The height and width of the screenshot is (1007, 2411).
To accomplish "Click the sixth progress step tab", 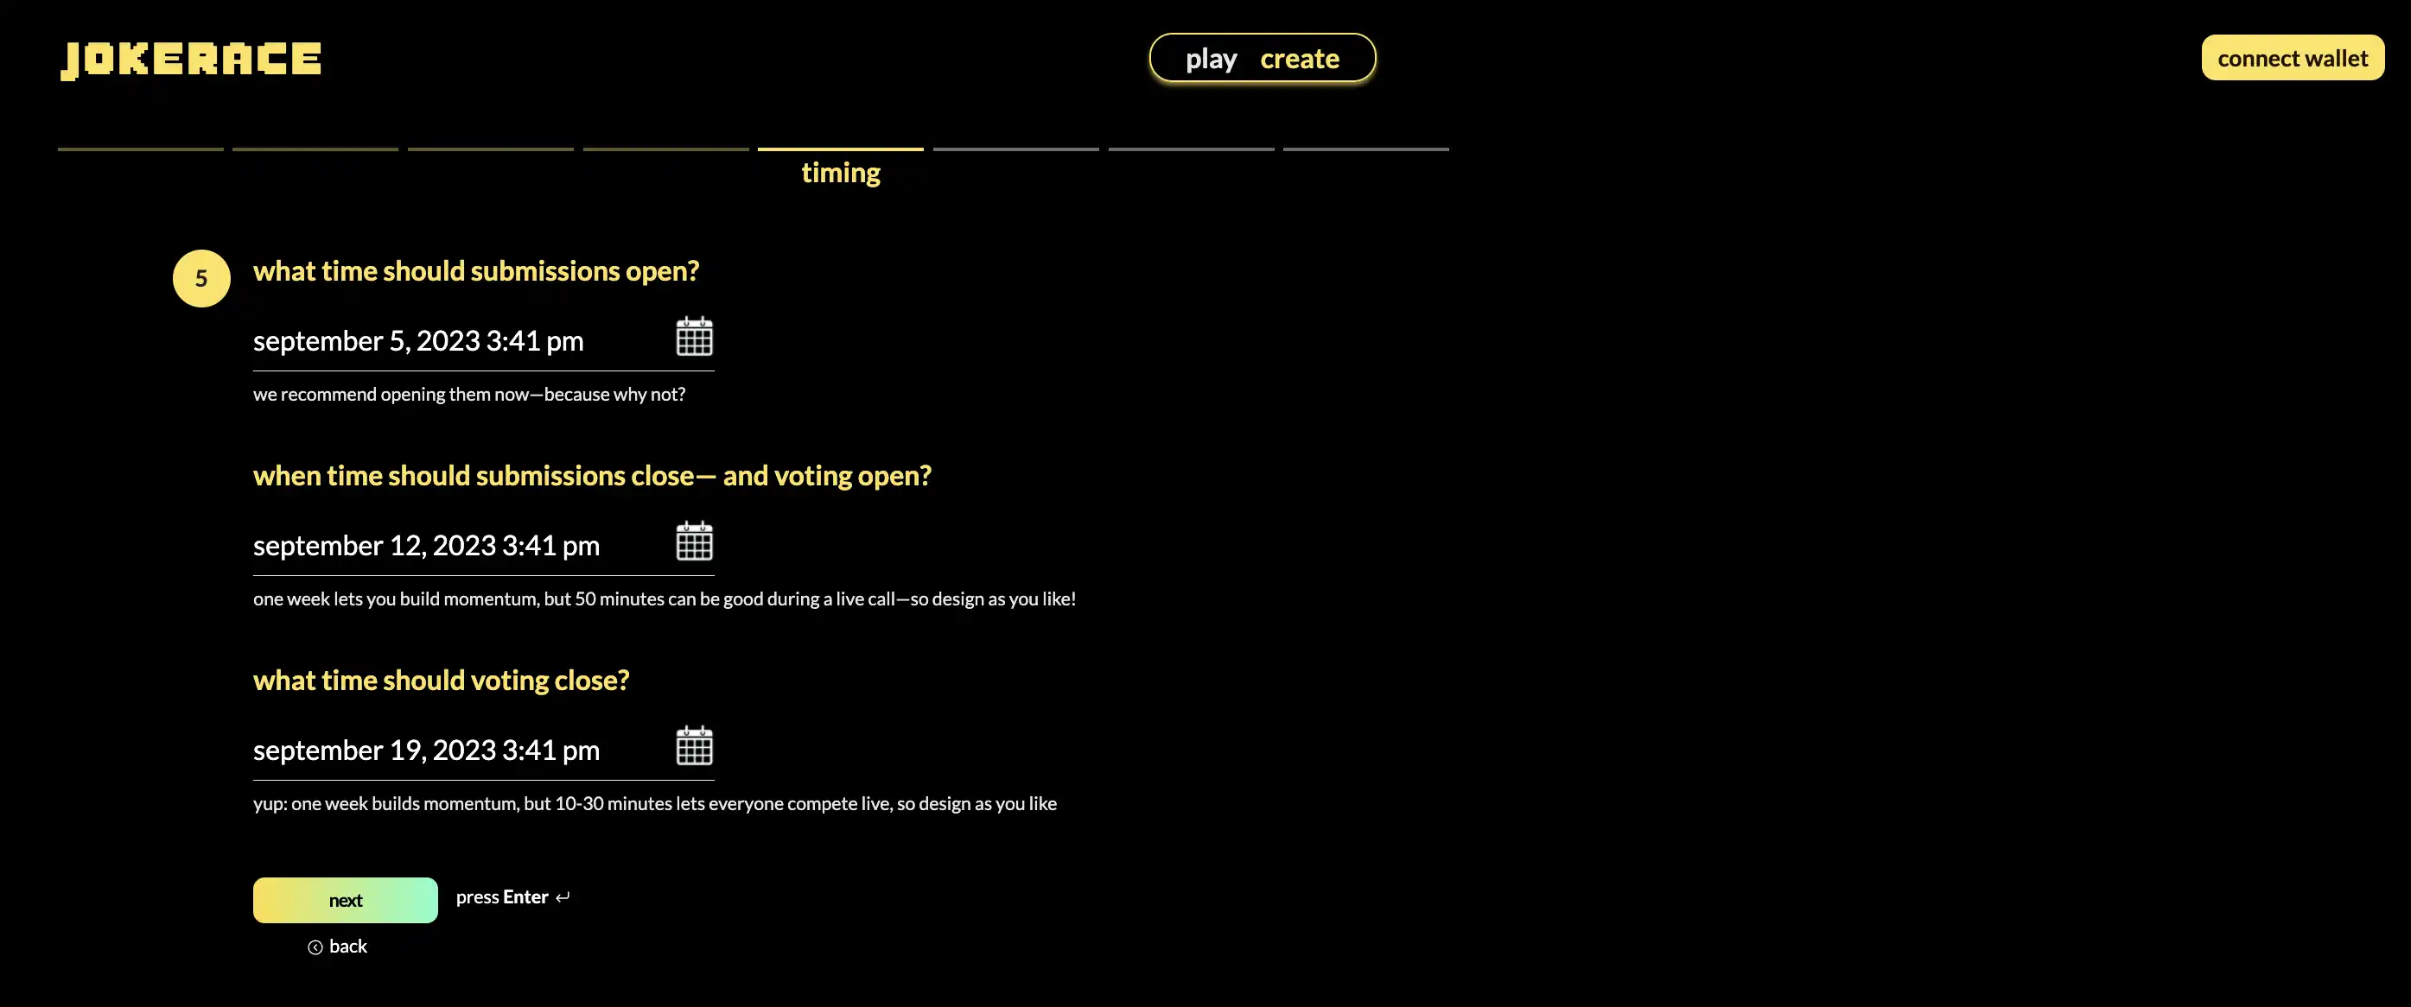I will (1016, 149).
